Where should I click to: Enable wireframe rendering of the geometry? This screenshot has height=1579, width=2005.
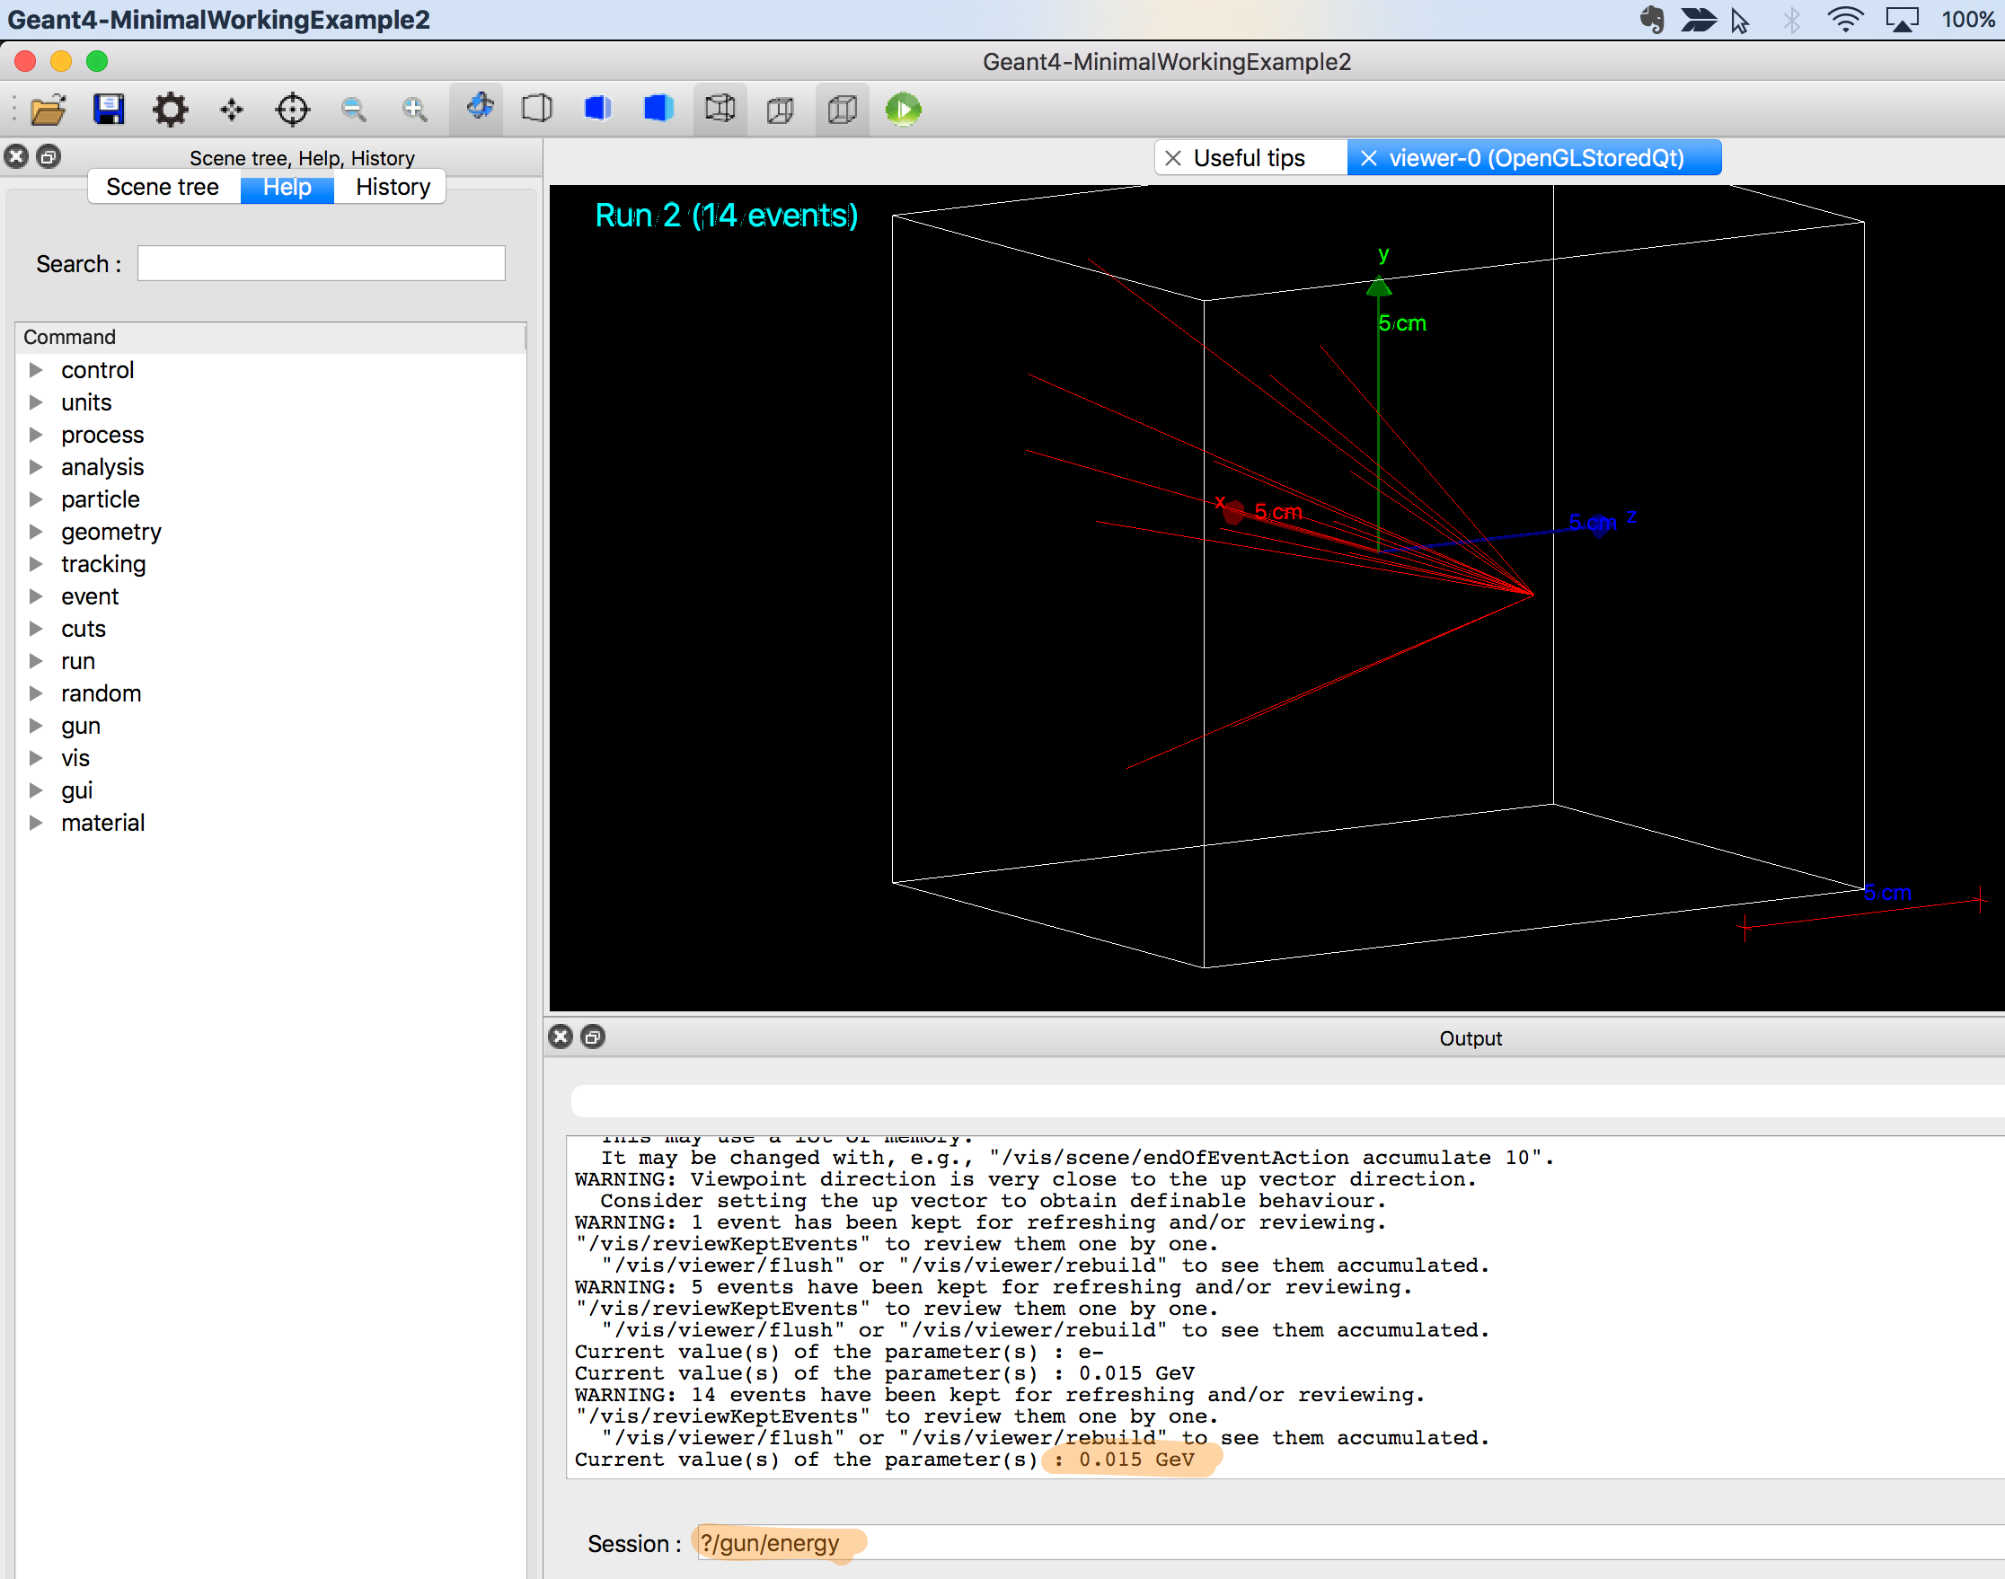(x=536, y=108)
